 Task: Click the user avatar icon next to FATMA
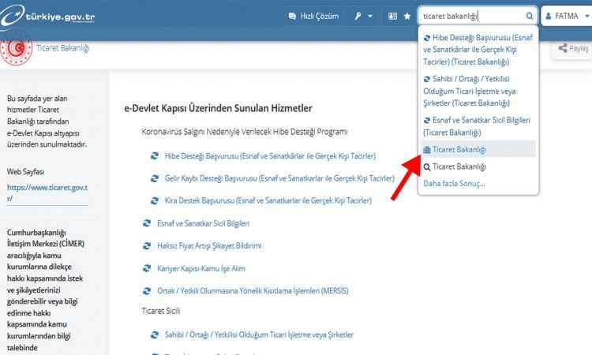549,17
